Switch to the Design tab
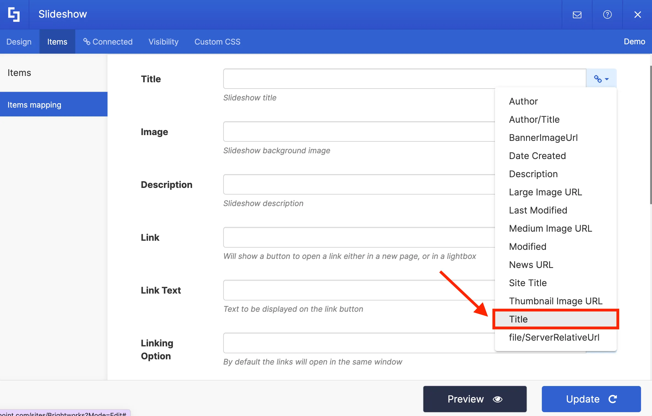This screenshot has height=416, width=652. (x=19, y=42)
